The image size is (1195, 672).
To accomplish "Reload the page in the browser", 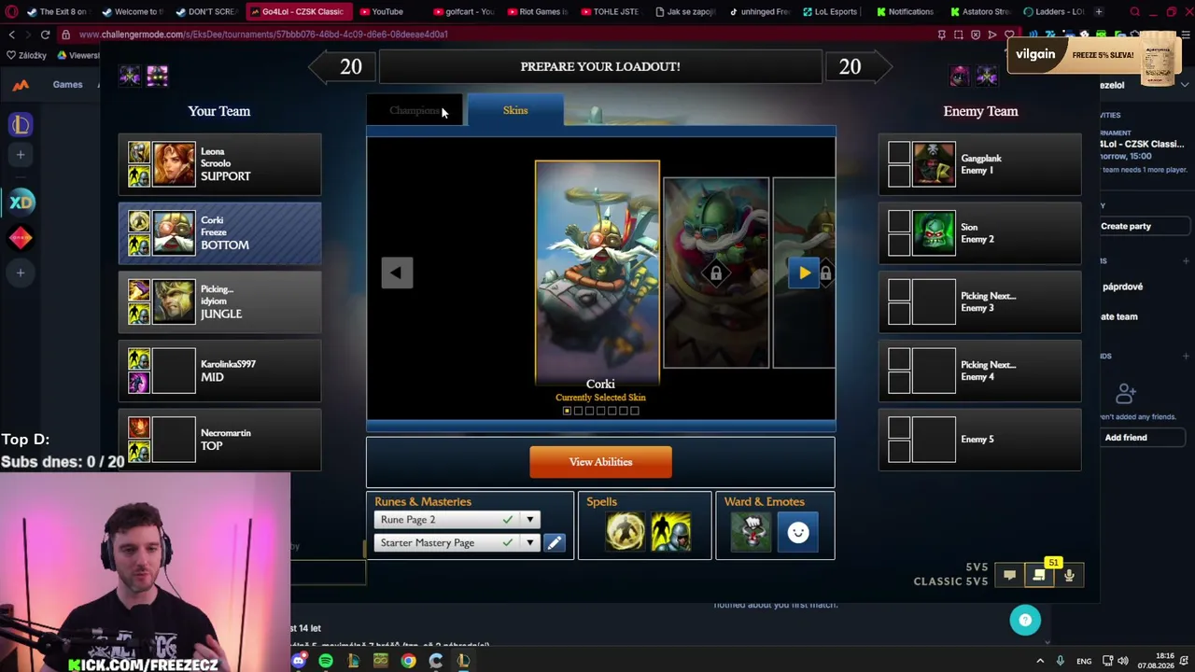I will pyautogui.click(x=45, y=35).
